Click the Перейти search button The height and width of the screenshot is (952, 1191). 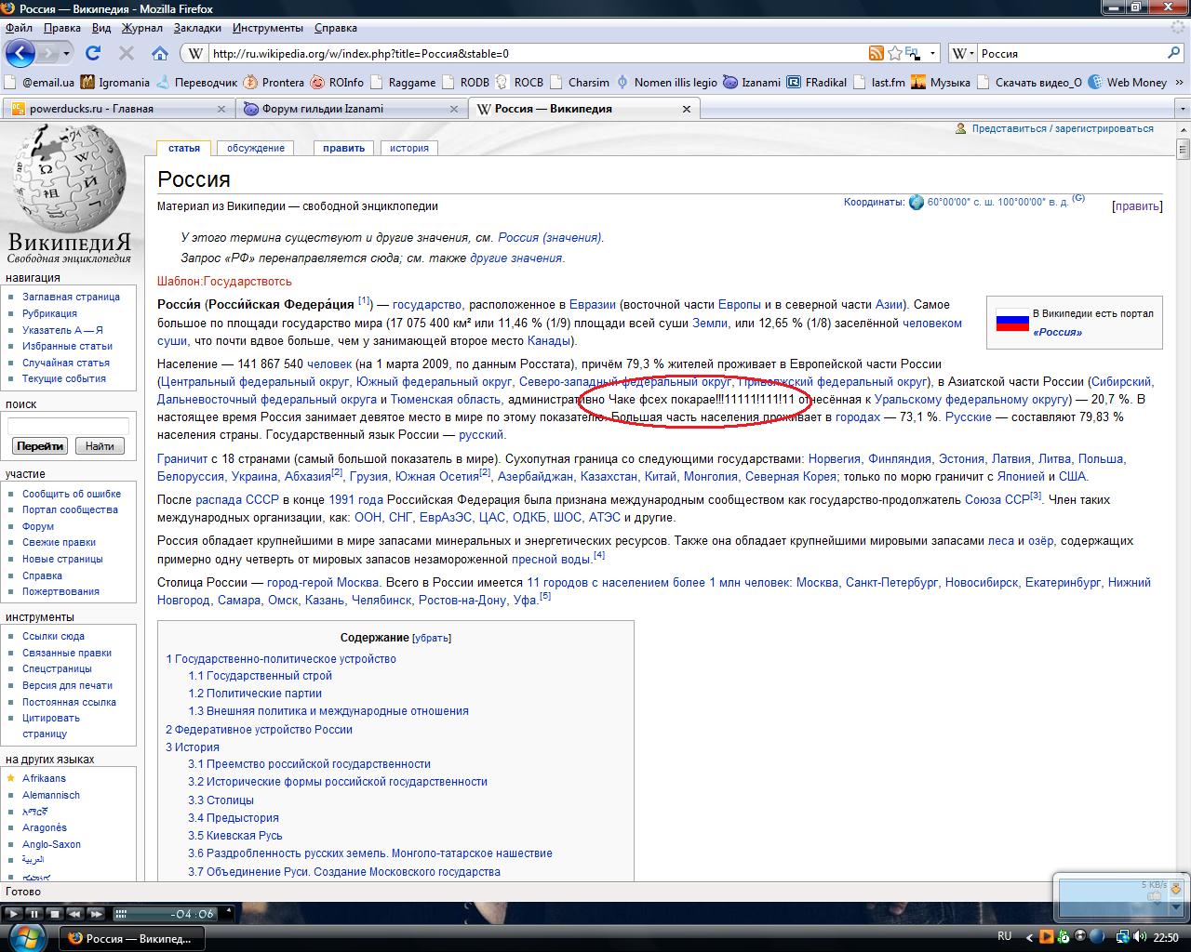point(40,446)
